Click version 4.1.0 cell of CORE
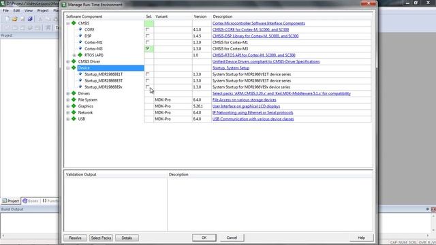The image size is (436, 245). [x=202, y=29]
